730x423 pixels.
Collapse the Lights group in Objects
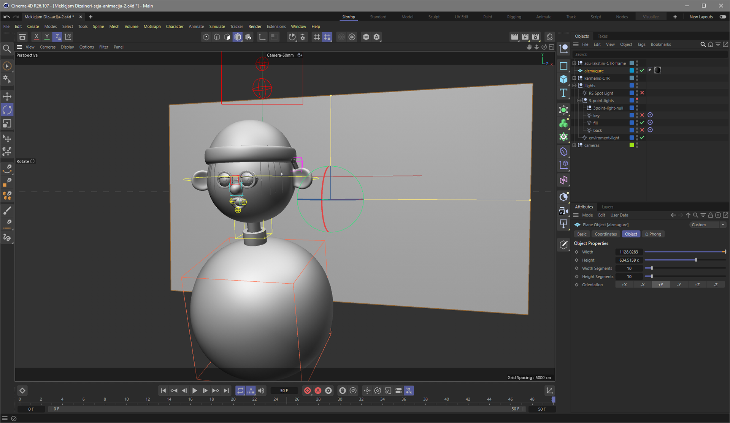pyautogui.click(x=574, y=86)
